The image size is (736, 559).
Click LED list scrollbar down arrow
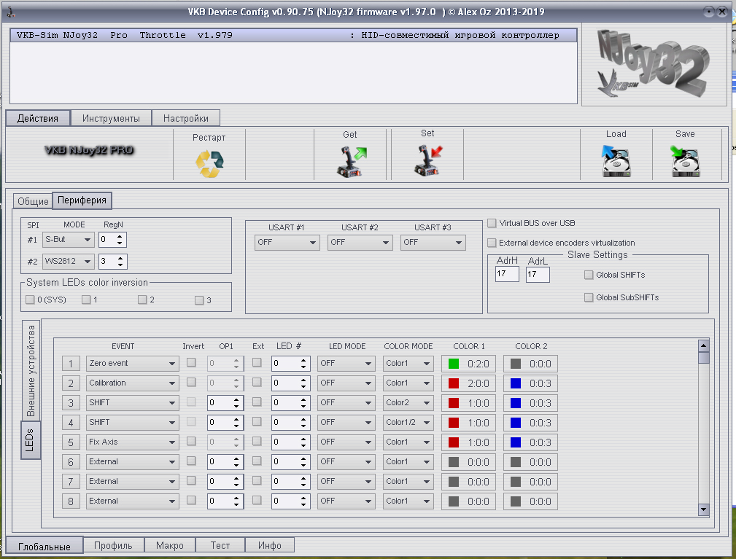(703, 509)
